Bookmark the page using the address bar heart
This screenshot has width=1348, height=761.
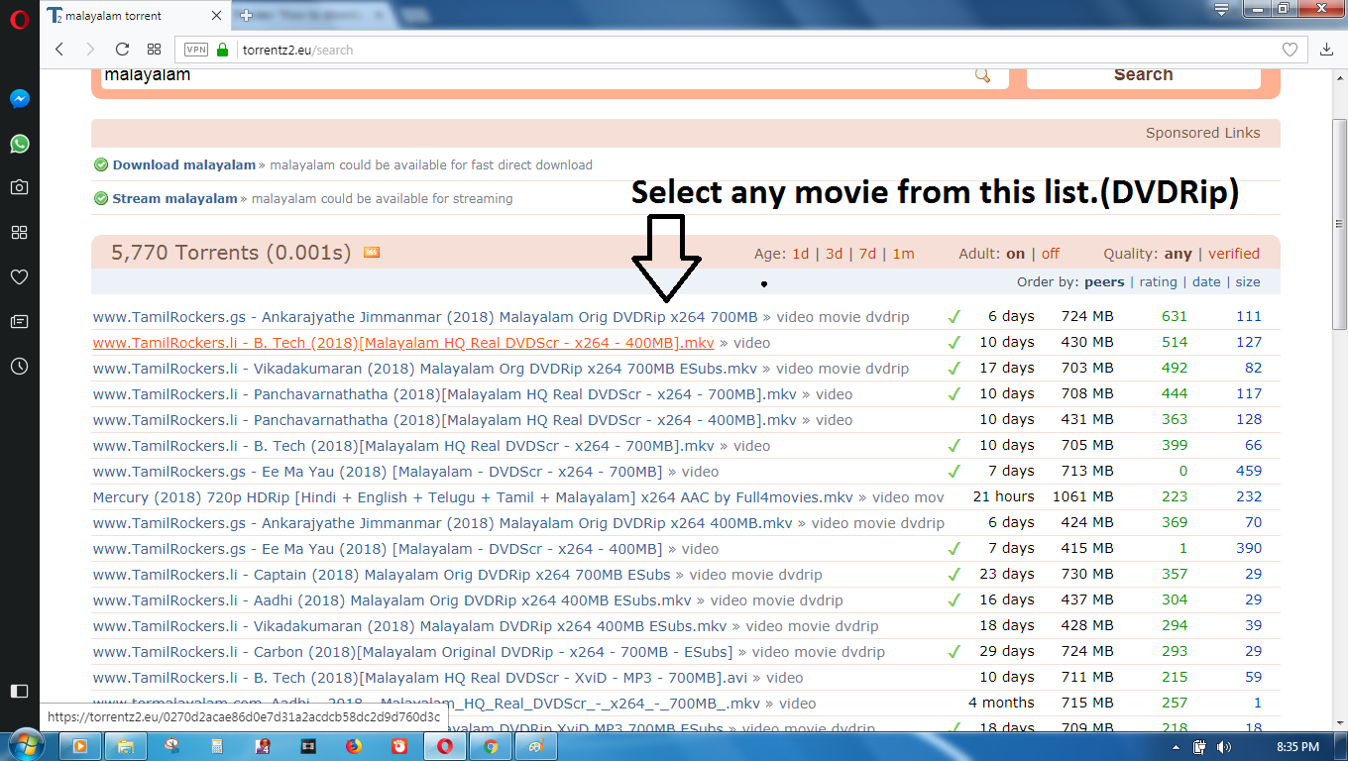click(x=1290, y=50)
